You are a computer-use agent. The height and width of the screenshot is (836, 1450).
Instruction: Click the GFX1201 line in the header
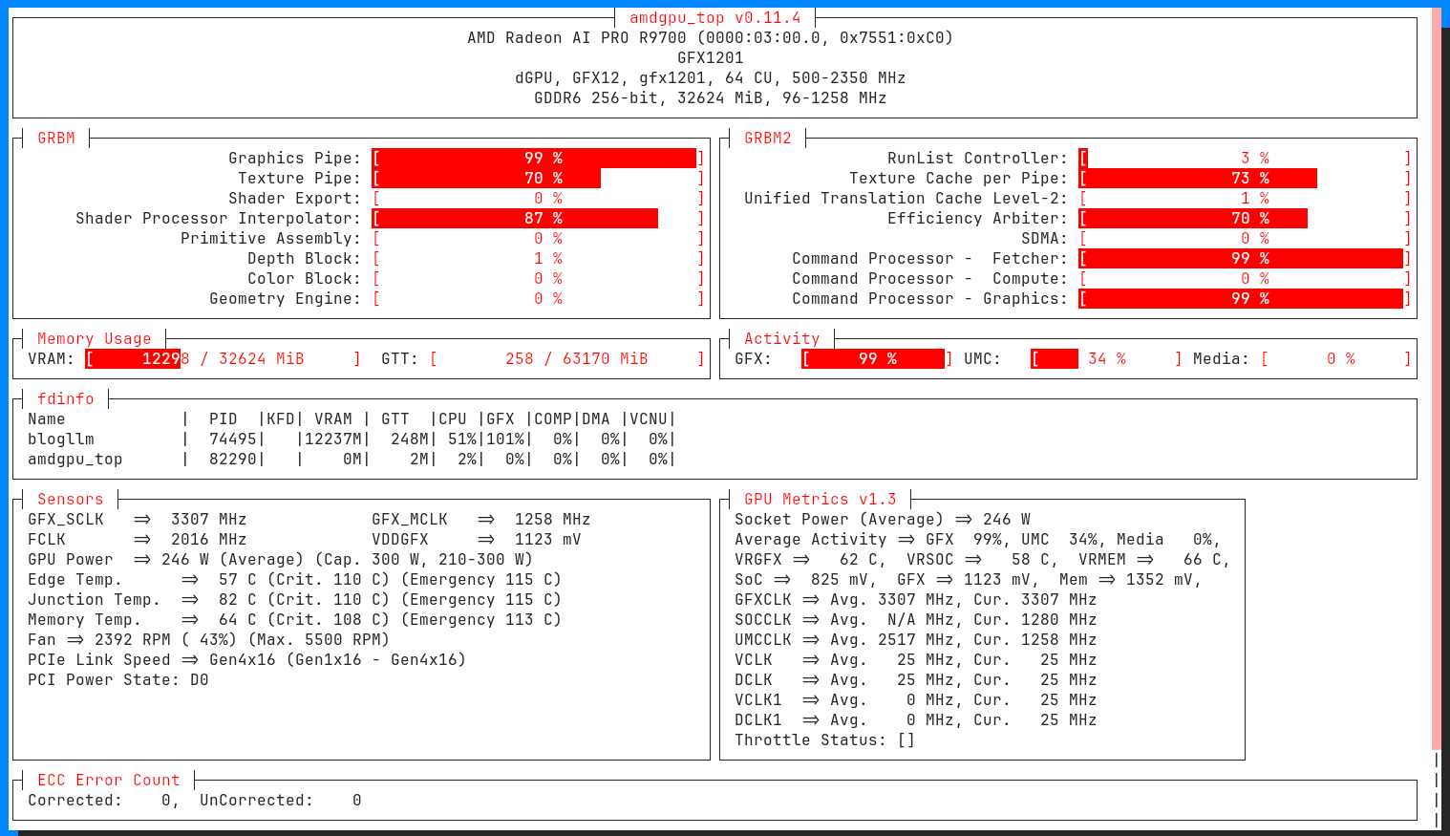pyautogui.click(x=710, y=57)
